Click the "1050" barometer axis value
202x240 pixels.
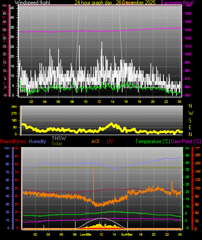(x=188, y=14)
